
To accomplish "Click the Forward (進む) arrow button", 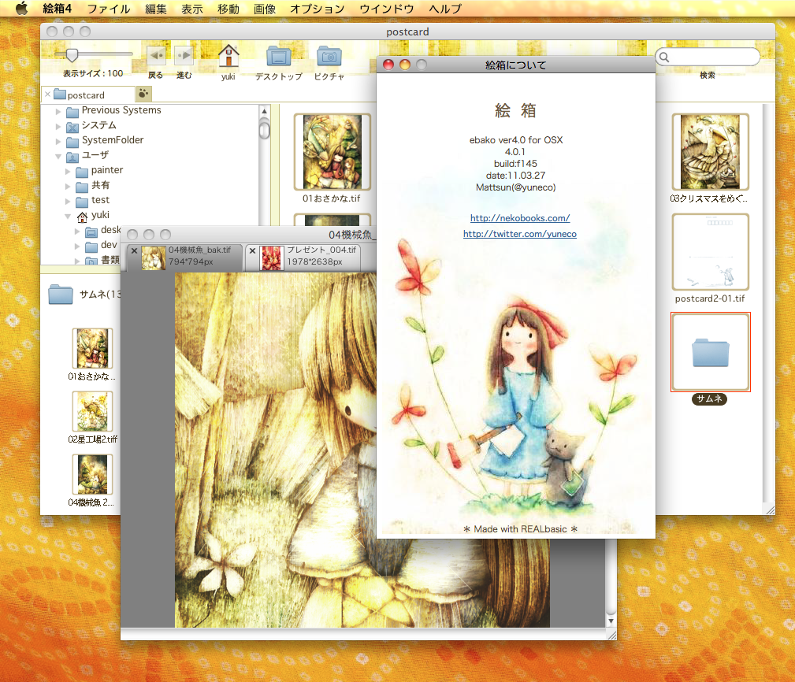I will (184, 55).
